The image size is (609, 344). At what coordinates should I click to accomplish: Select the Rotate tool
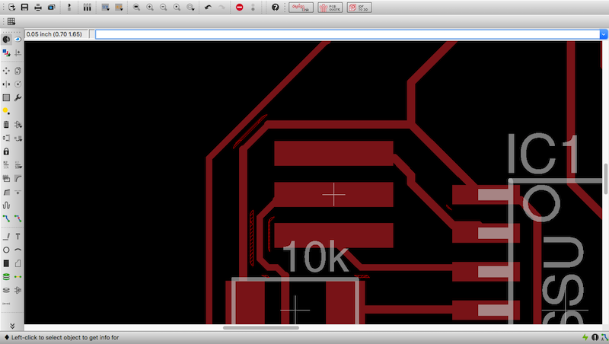(18, 84)
